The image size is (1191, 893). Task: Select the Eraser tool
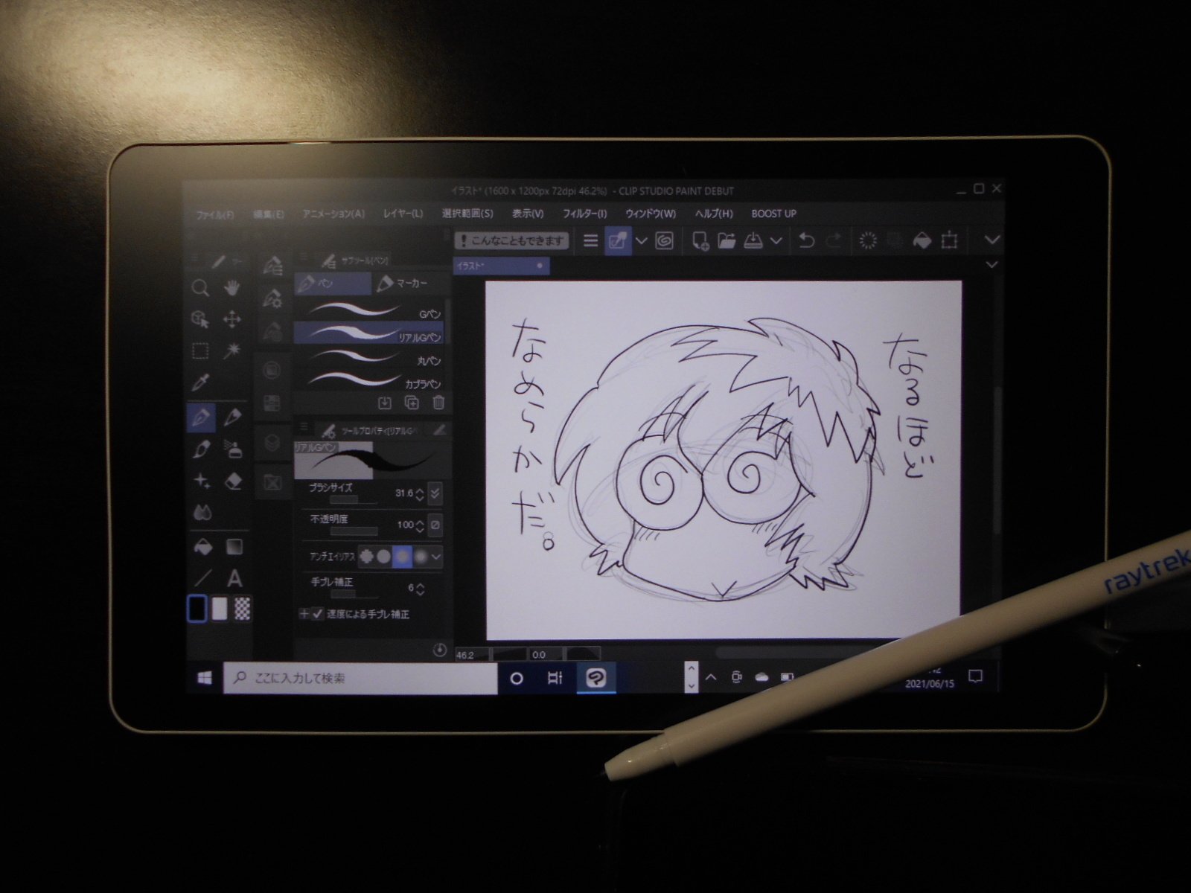pyautogui.click(x=232, y=481)
